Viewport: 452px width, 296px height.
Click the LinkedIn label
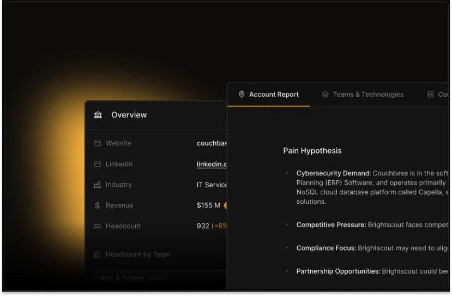pyautogui.click(x=119, y=164)
